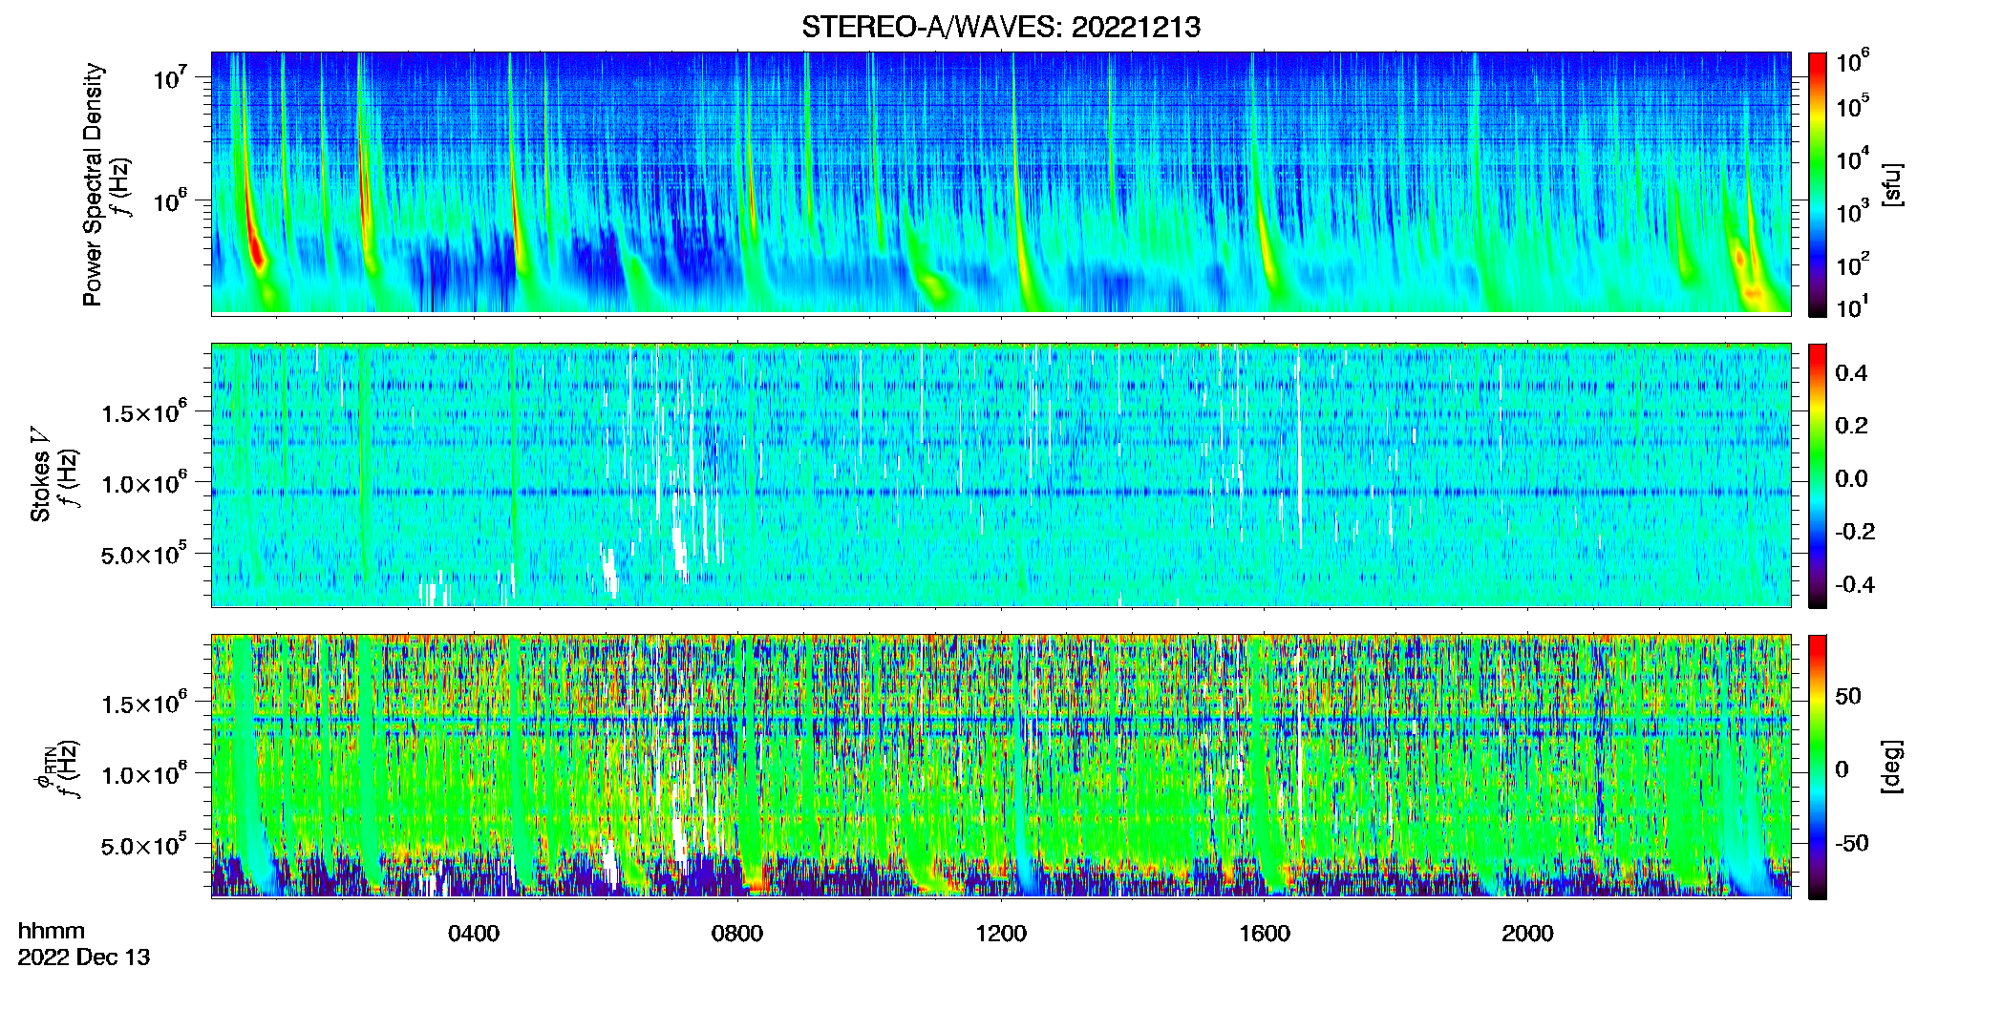Click the 10^3 value on the sfu color bar
The height and width of the screenshot is (1031, 2002).
(x=1853, y=212)
